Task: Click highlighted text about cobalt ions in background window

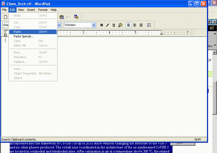Action: click(x=89, y=147)
